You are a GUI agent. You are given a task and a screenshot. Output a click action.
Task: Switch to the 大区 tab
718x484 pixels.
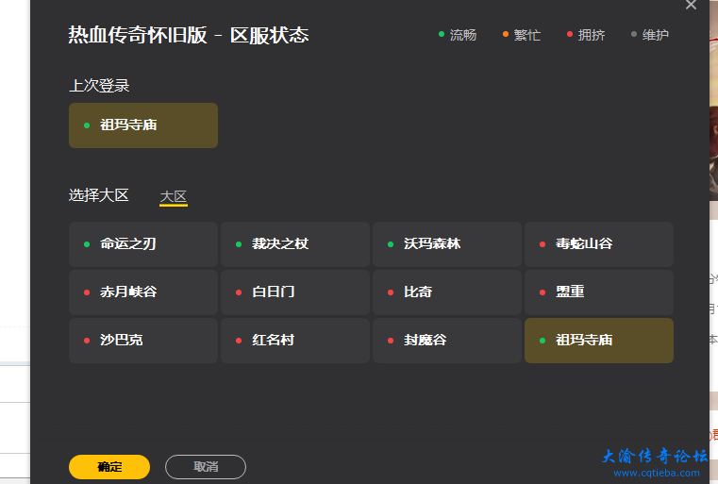pos(174,197)
